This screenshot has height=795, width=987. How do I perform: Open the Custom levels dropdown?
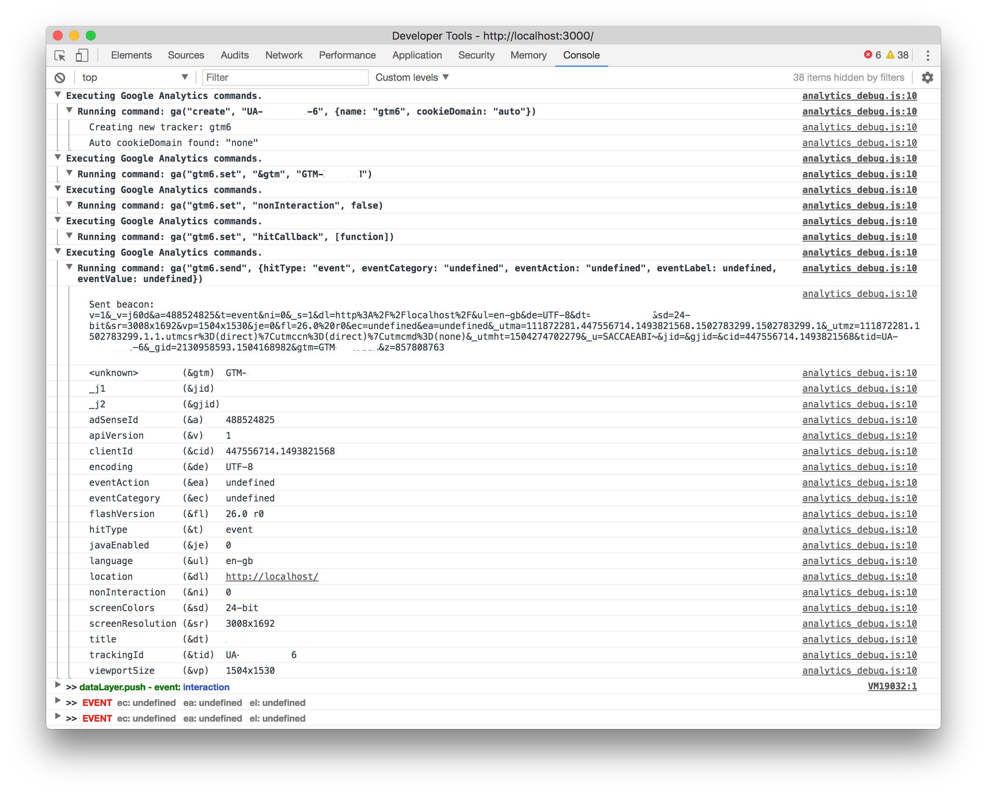click(411, 78)
